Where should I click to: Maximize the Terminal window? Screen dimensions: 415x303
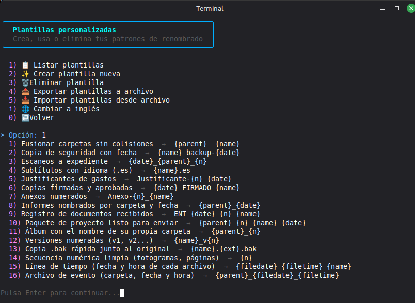tap(397, 8)
